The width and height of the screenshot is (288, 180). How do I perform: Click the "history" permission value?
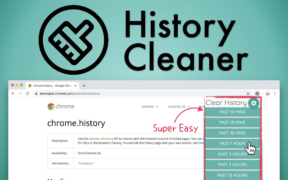pyautogui.click(x=85, y=163)
